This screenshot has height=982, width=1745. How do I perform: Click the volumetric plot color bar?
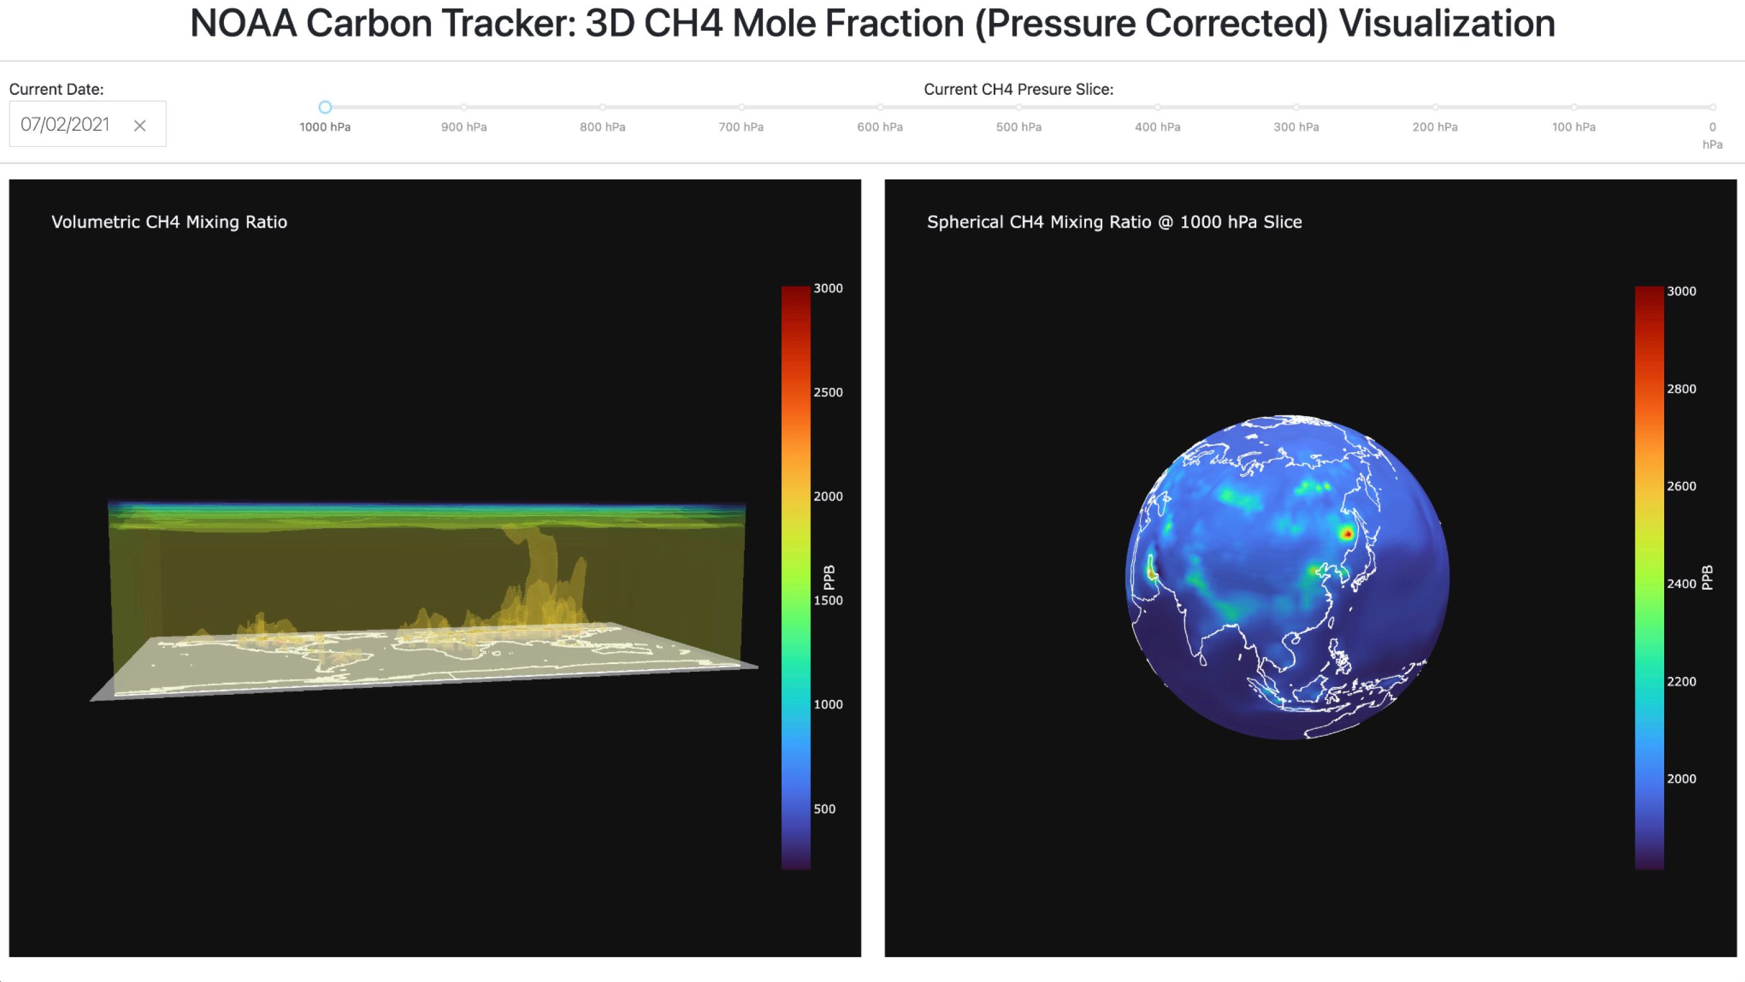click(x=796, y=578)
